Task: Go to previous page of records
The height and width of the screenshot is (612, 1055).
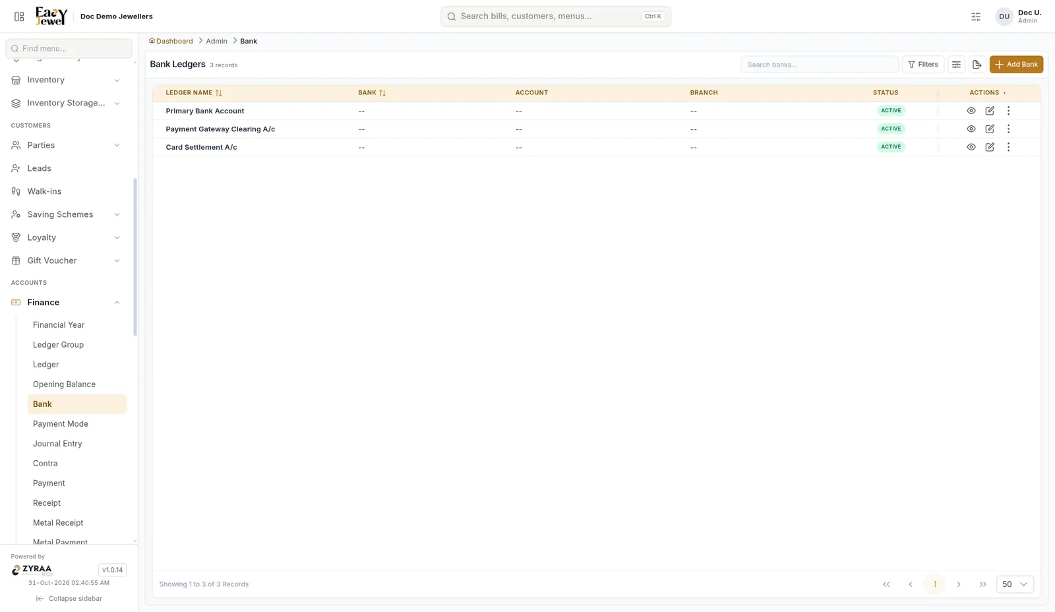Action: 911,584
